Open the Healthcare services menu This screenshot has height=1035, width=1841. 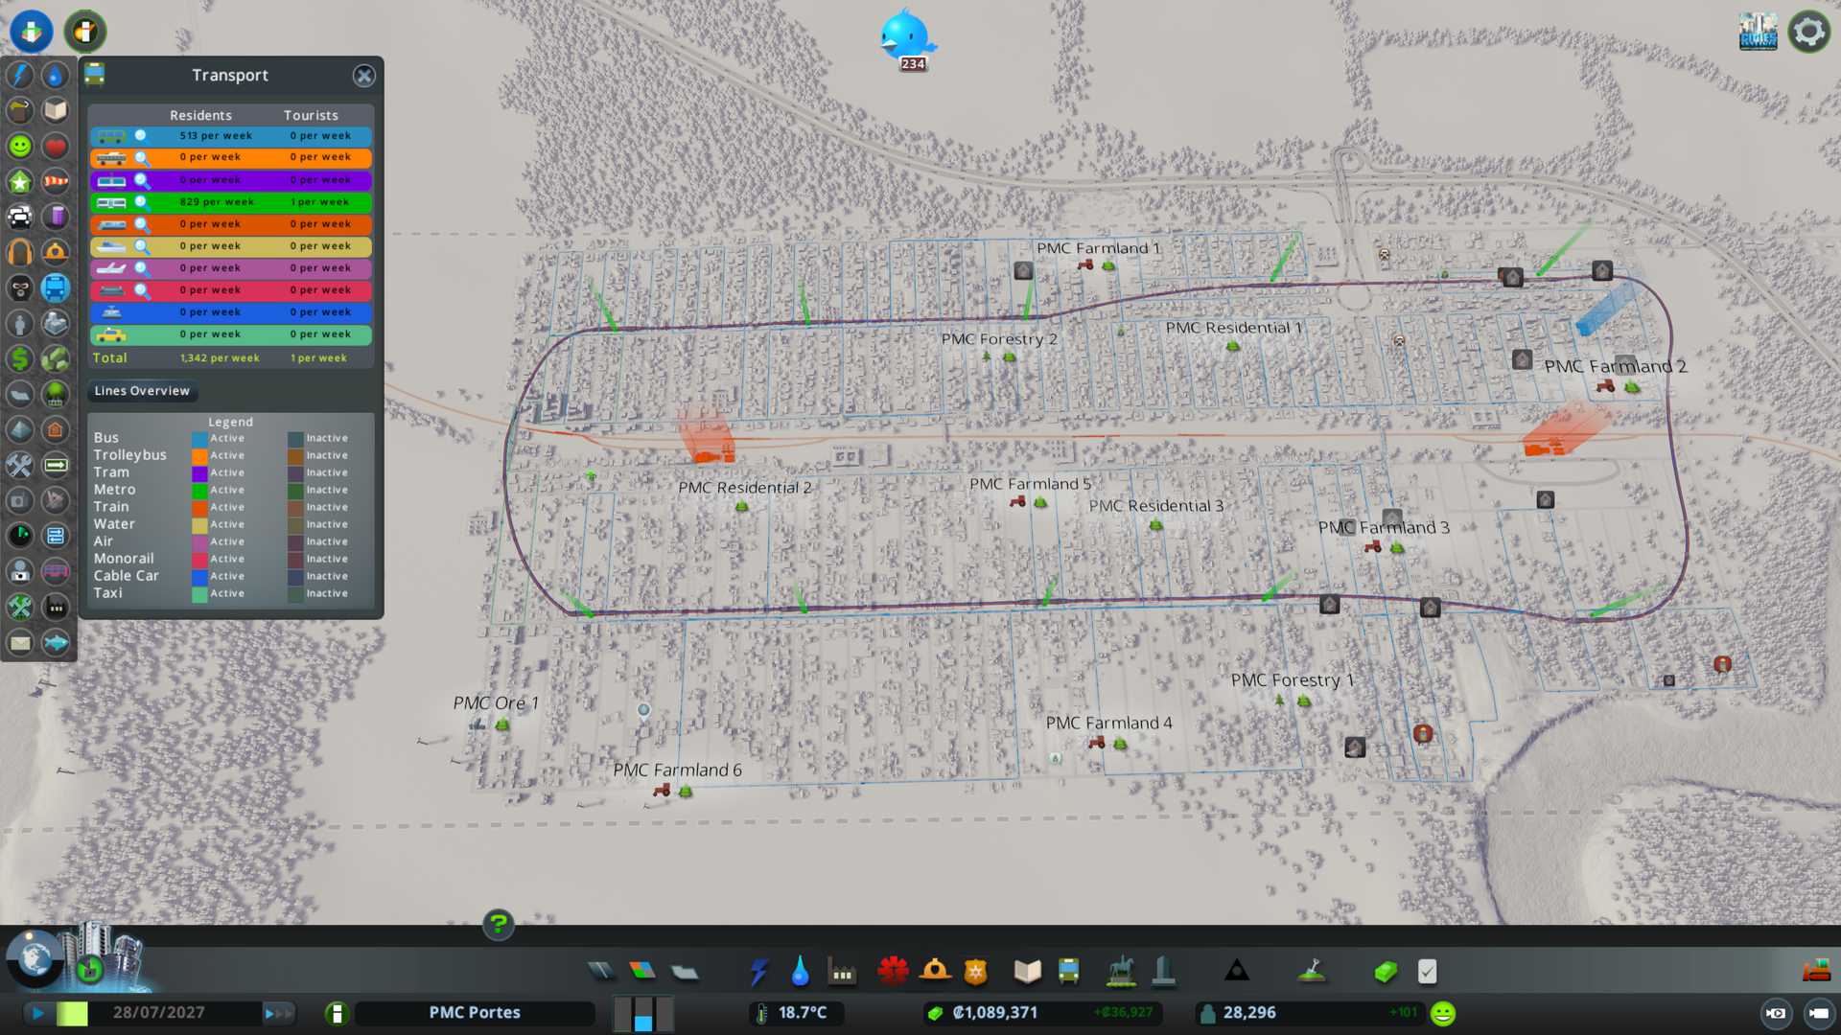[893, 972]
